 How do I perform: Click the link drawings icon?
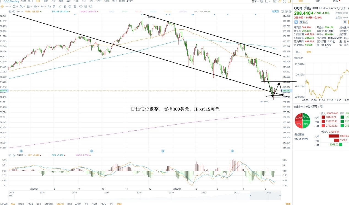[x=81, y=6]
